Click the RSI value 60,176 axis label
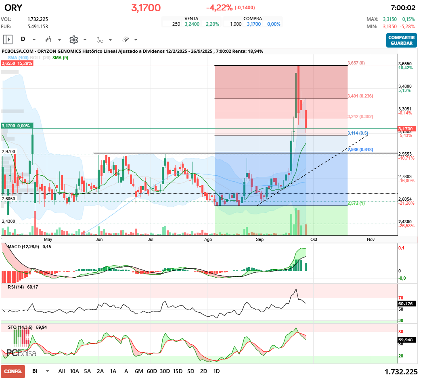 click(x=407, y=303)
